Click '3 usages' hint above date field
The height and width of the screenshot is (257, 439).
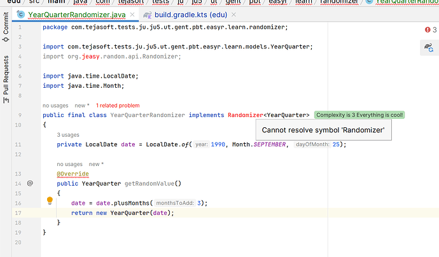[68, 135]
